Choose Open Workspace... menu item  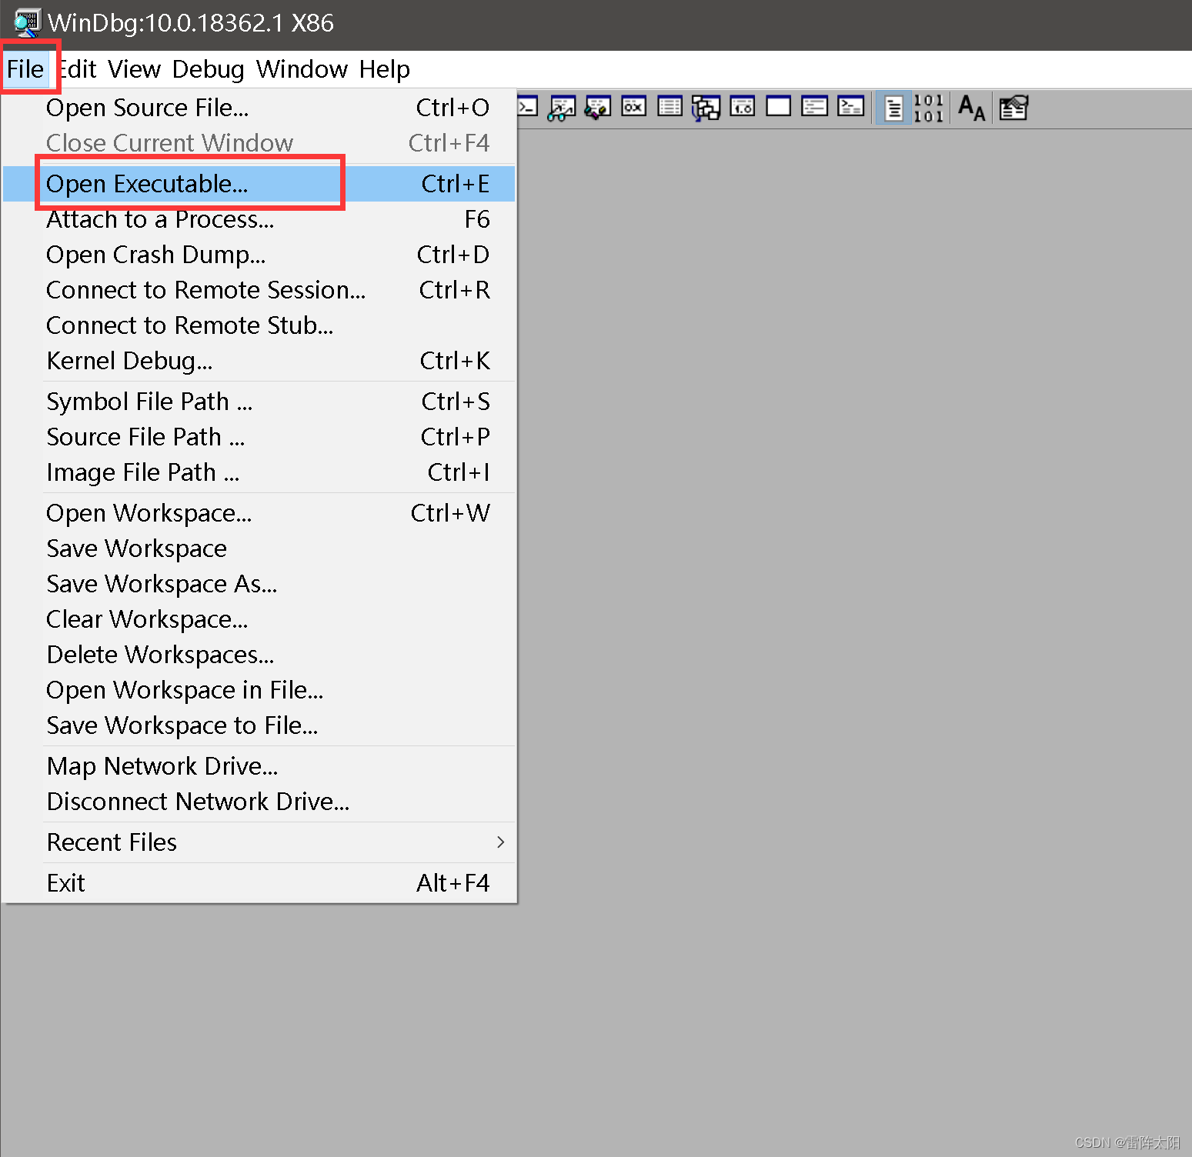tap(259, 513)
